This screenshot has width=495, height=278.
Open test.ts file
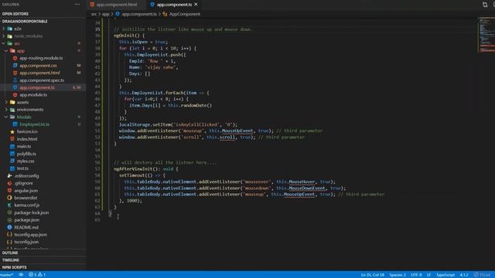22,168
